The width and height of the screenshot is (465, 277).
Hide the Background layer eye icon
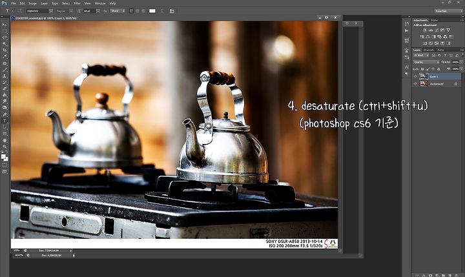tap(415, 84)
